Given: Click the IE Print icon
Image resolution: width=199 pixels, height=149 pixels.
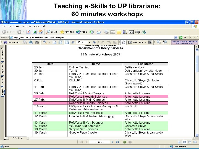Looking at the screenshot, I should click(106, 32).
